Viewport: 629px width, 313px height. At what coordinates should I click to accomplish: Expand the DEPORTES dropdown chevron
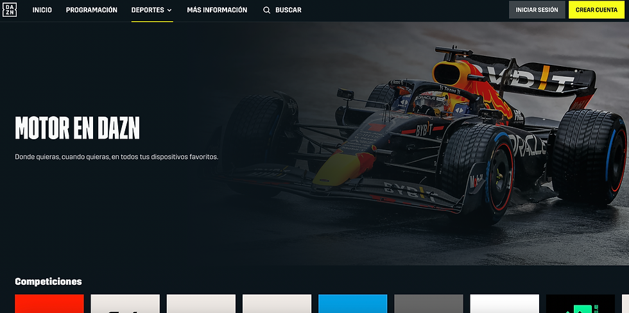pos(169,10)
